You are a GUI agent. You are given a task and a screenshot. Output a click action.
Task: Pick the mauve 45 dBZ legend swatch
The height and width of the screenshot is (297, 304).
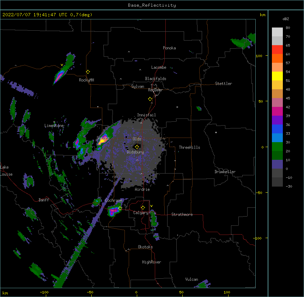(277, 103)
